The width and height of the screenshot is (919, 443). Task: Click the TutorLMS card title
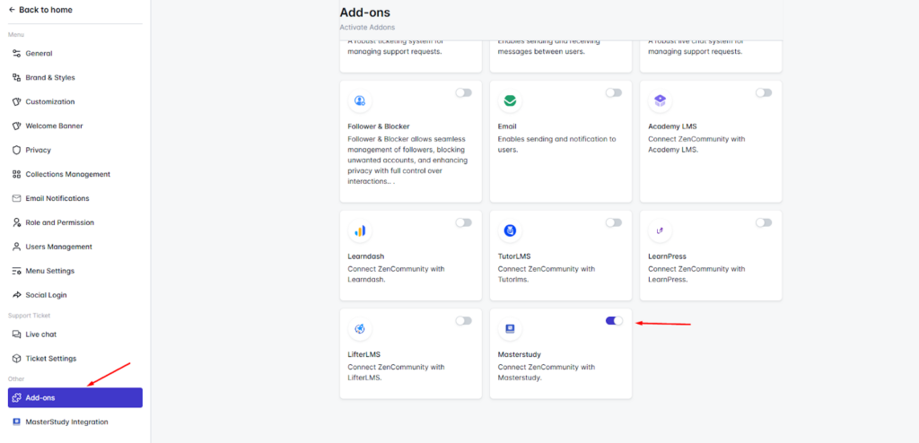514,256
